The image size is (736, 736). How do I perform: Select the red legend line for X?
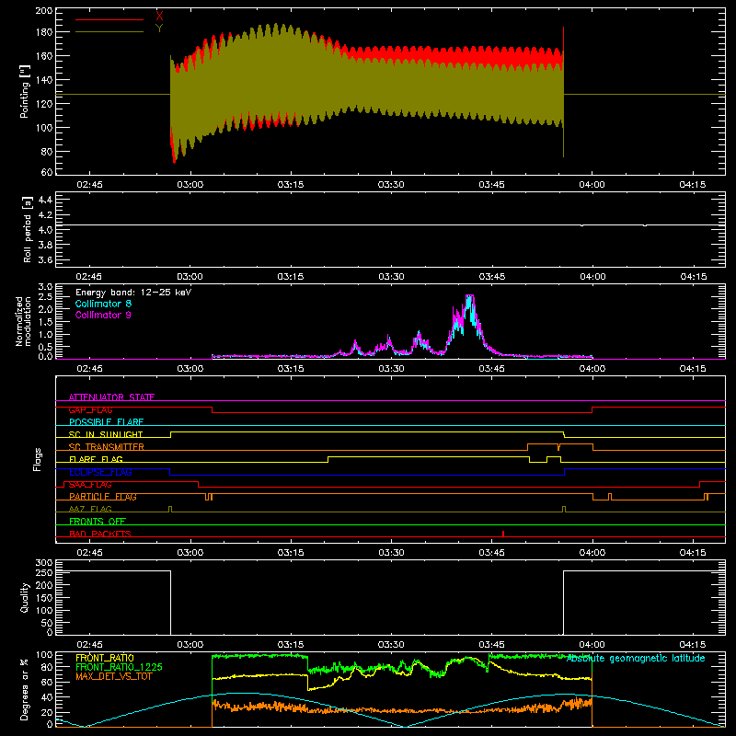pyautogui.click(x=109, y=19)
